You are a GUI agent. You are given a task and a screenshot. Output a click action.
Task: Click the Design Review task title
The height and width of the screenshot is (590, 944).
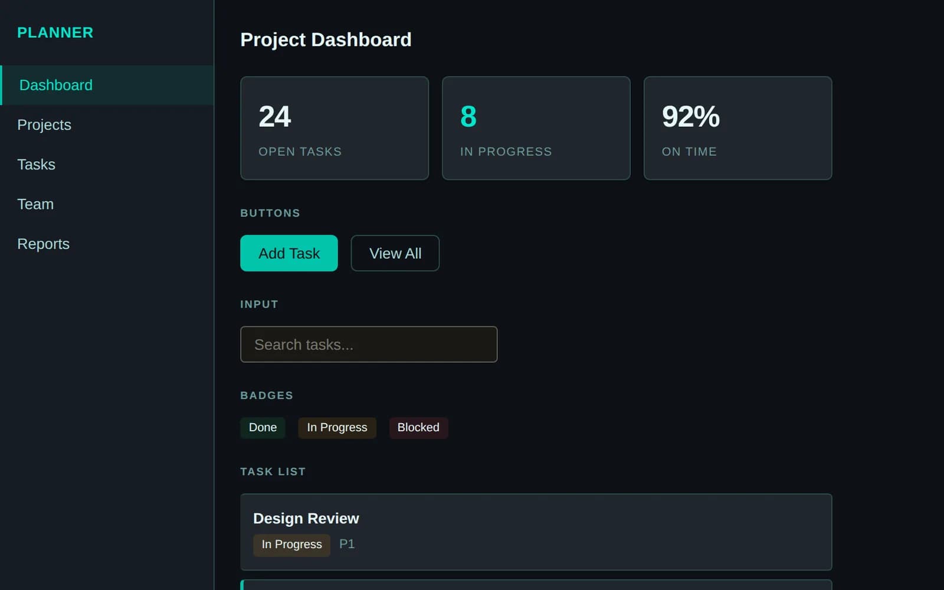(306, 518)
